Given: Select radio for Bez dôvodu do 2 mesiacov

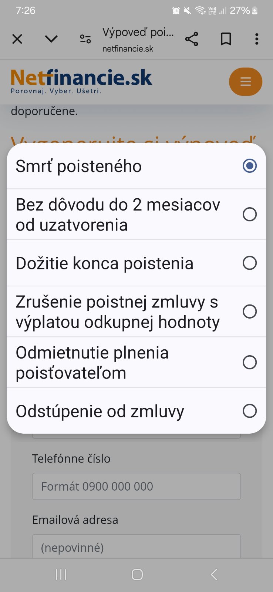Looking at the screenshot, I should pyautogui.click(x=250, y=214).
